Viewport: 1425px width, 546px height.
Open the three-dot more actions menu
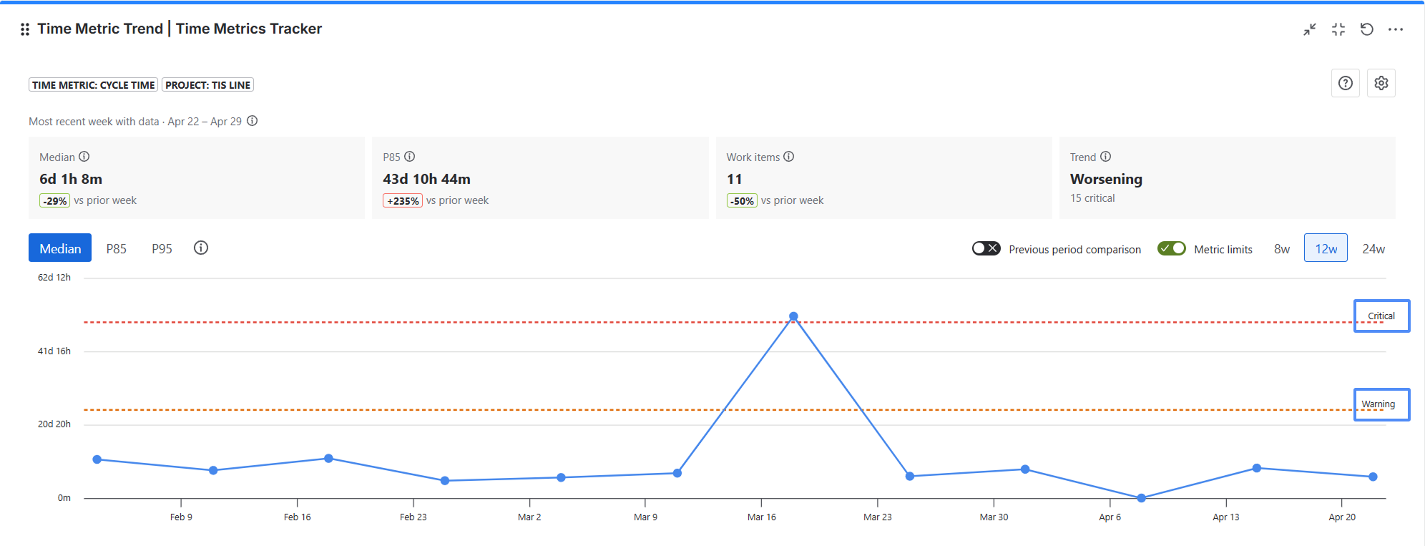(1396, 29)
